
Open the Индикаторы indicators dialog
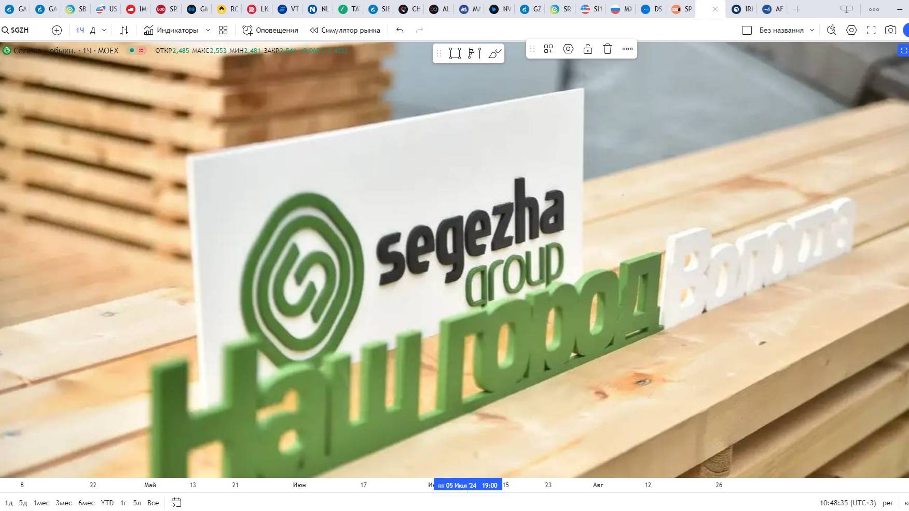click(171, 30)
